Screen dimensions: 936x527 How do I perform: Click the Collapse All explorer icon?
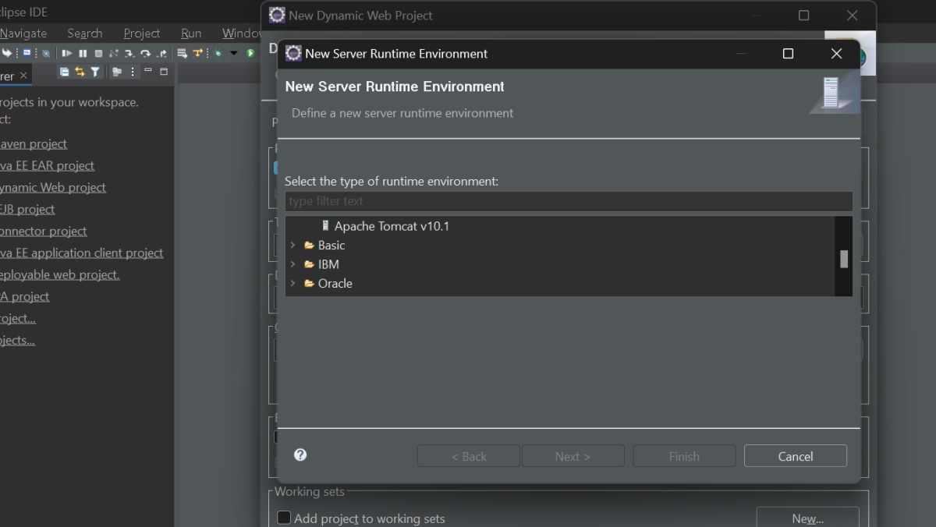coord(65,72)
